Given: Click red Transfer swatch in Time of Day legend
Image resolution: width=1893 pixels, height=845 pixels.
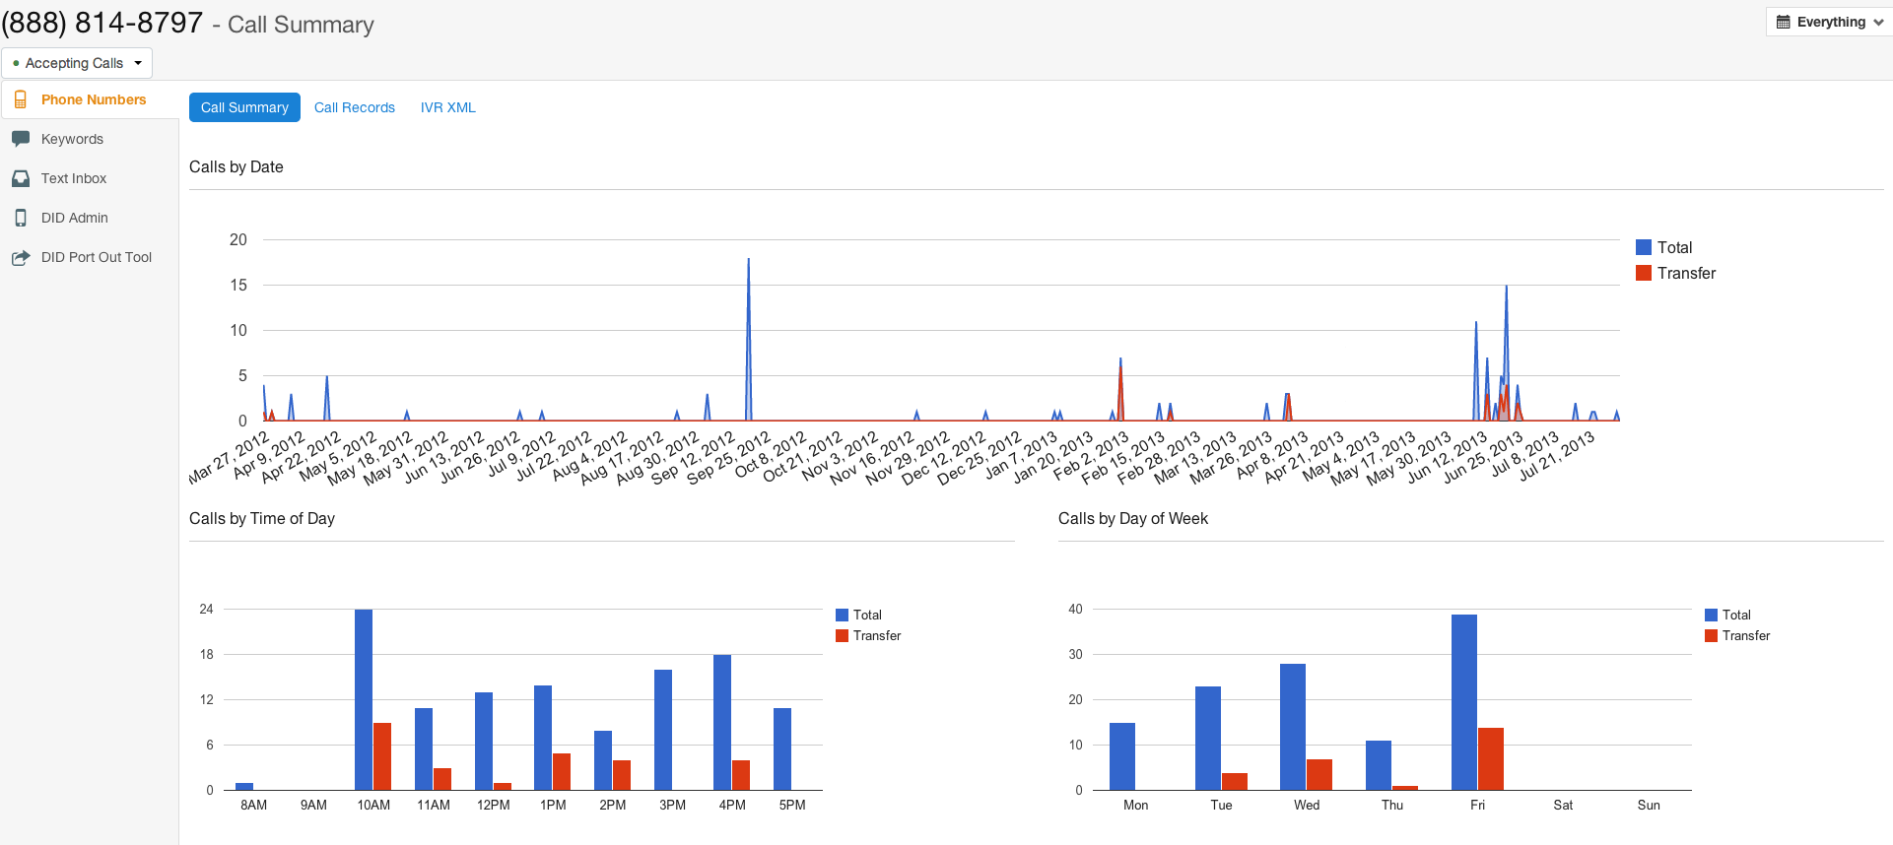Looking at the screenshot, I should pos(842,635).
